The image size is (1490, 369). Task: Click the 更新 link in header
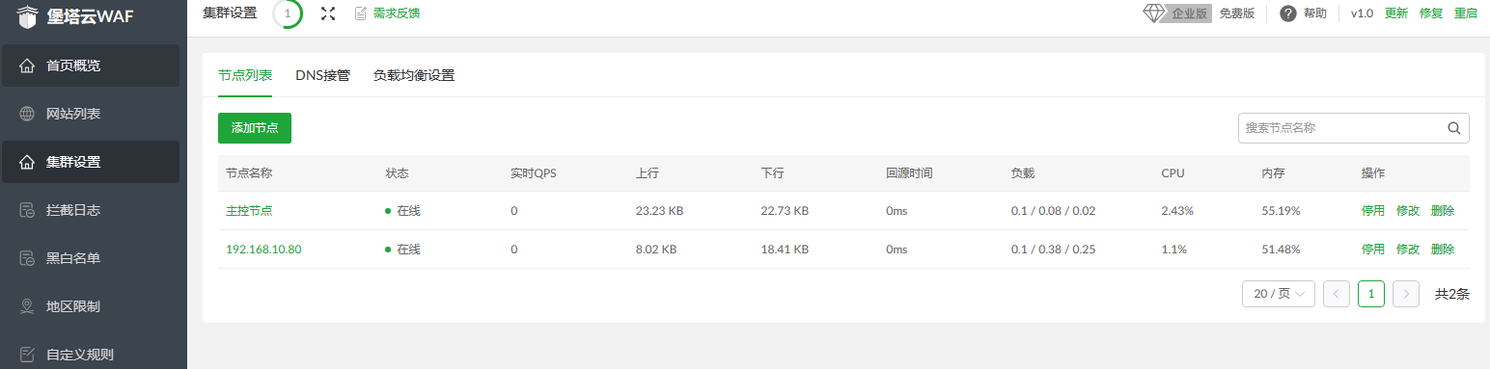(x=1396, y=13)
